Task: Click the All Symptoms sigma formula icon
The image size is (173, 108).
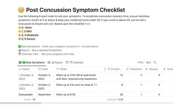Action: click(x=105, y=69)
